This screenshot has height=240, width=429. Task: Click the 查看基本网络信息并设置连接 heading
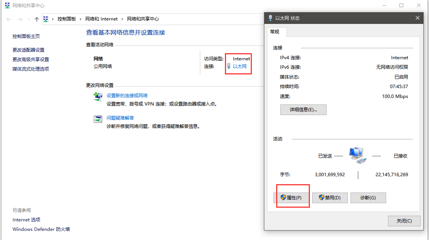tap(126, 33)
